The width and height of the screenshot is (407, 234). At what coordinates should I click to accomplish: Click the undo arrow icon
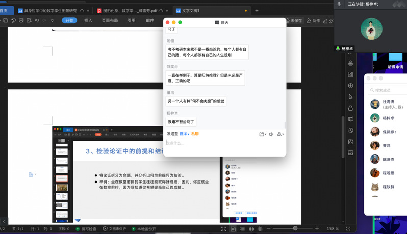pos(37,21)
